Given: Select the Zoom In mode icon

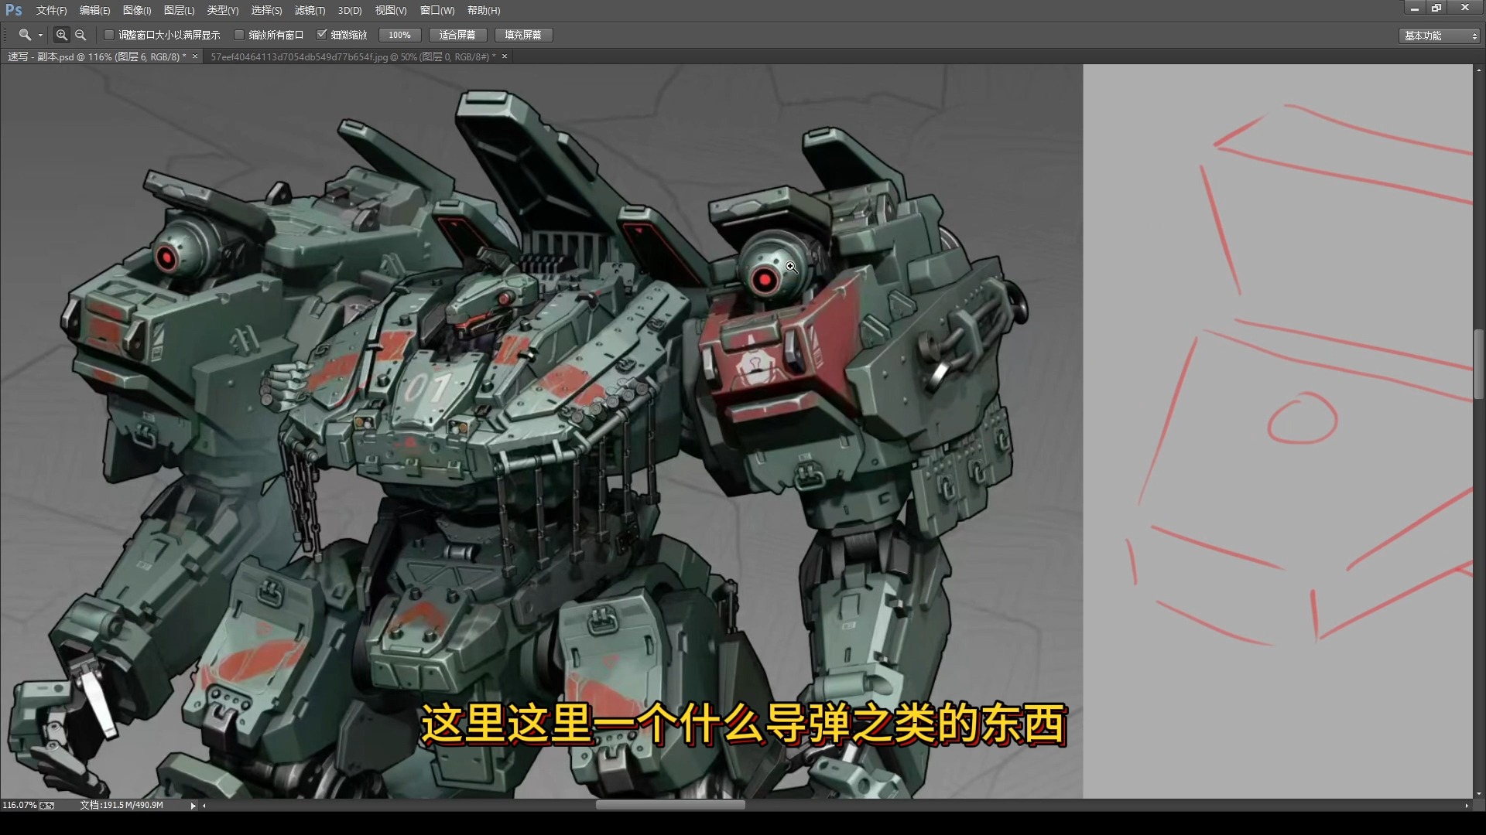Looking at the screenshot, I should (62, 35).
